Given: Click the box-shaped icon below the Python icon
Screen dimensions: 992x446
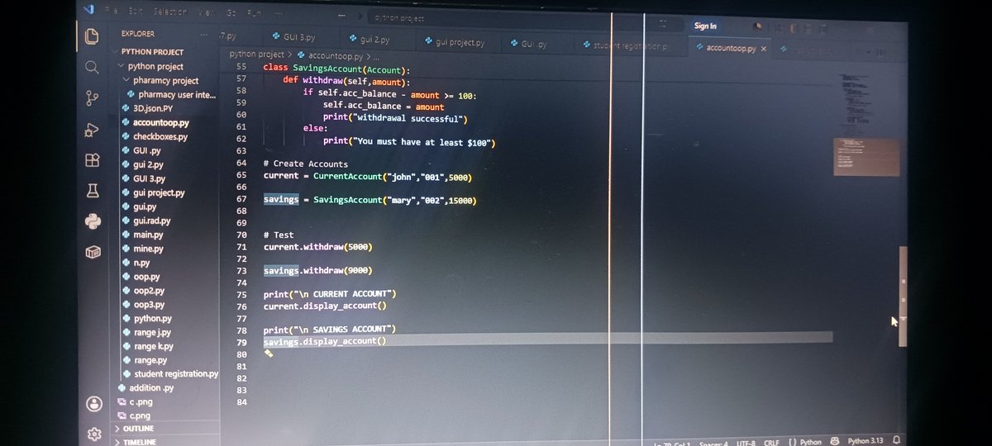Looking at the screenshot, I should (x=93, y=251).
